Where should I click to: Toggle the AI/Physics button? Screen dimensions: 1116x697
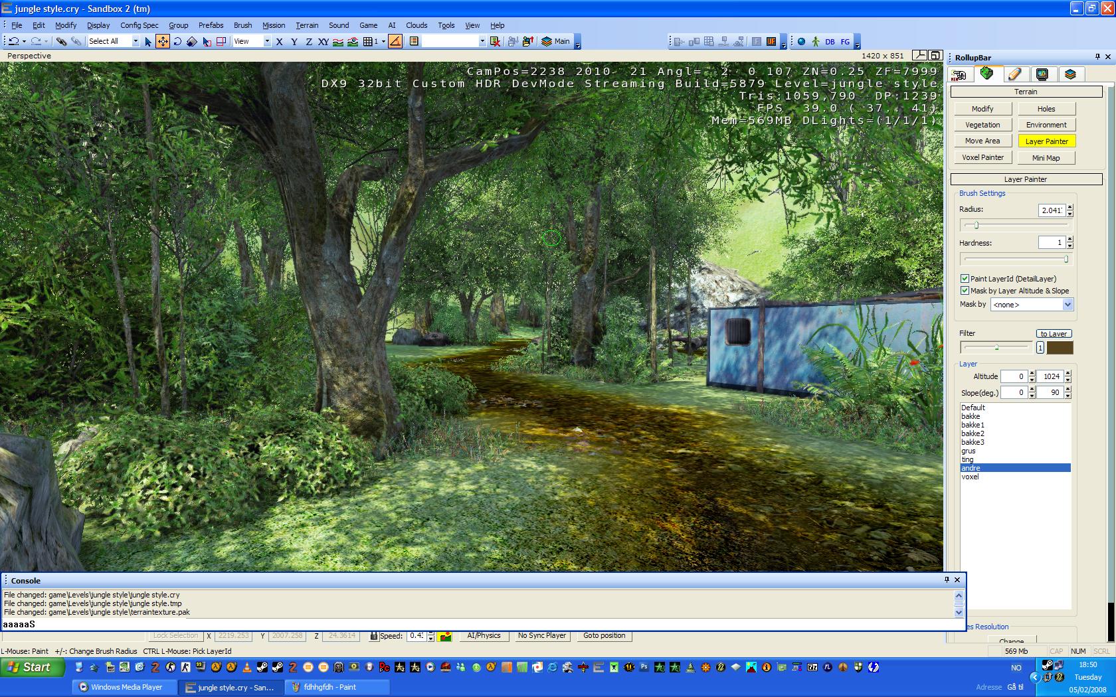(484, 636)
